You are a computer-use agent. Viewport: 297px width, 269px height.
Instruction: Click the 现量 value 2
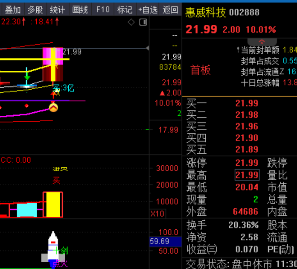pyautogui.click(x=256, y=199)
